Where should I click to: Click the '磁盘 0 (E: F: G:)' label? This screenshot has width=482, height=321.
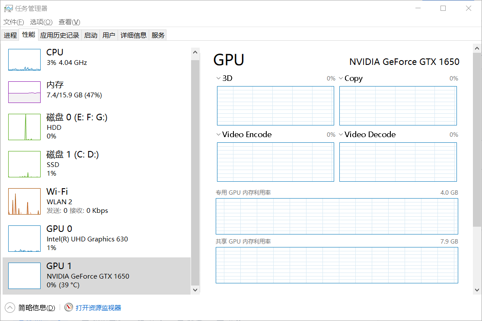pos(77,117)
